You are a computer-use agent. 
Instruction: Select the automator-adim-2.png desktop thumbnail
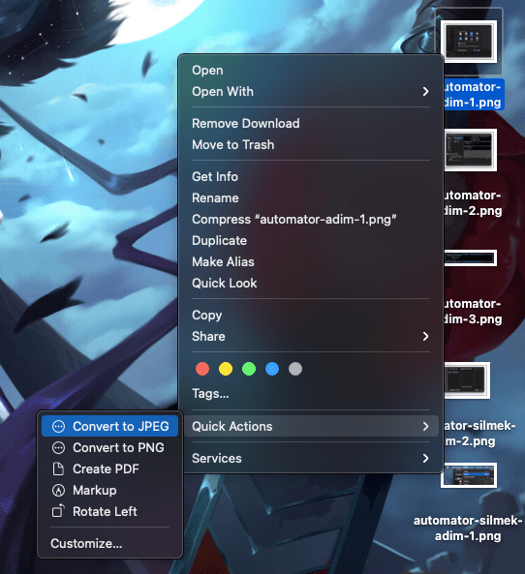(471, 150)
